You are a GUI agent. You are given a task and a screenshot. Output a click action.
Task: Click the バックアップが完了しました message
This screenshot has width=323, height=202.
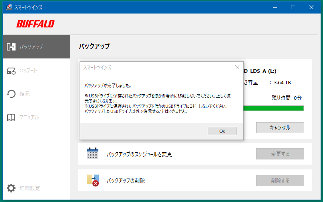(108, 85)
